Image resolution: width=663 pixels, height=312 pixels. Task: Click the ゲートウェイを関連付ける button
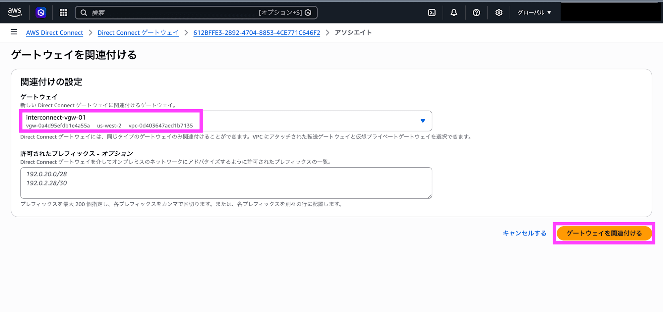click(604, 233)
